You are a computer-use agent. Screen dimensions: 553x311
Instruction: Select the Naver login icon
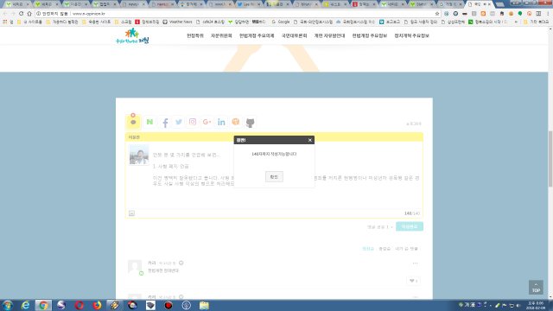pyautogui.click(x=149, y=122)
